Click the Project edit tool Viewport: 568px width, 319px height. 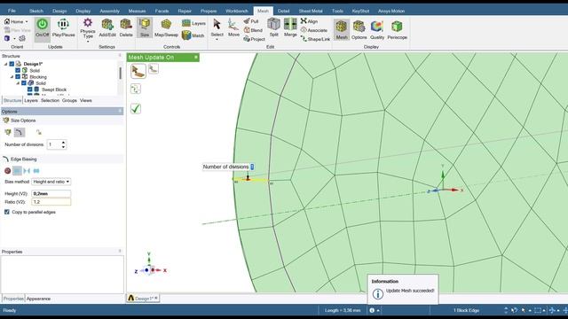pos(255,39)
